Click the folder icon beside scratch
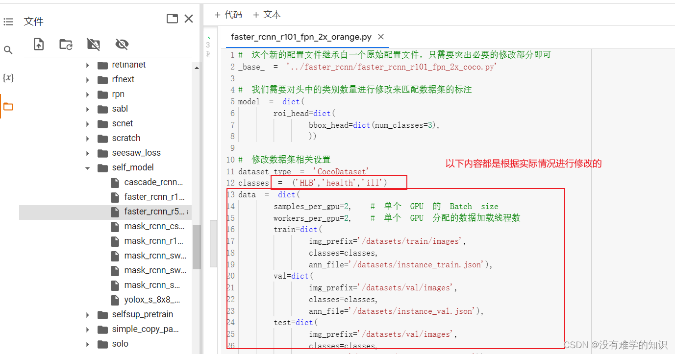Screen dimensions: 675x354 click(x=102, y=139)
